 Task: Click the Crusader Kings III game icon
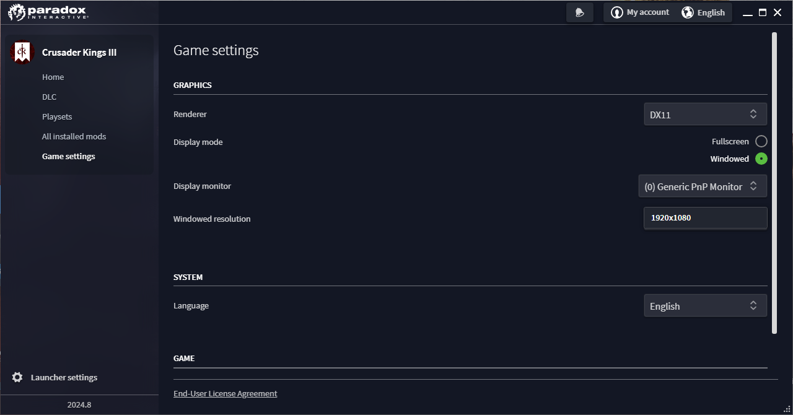click(x=22, y=52)
